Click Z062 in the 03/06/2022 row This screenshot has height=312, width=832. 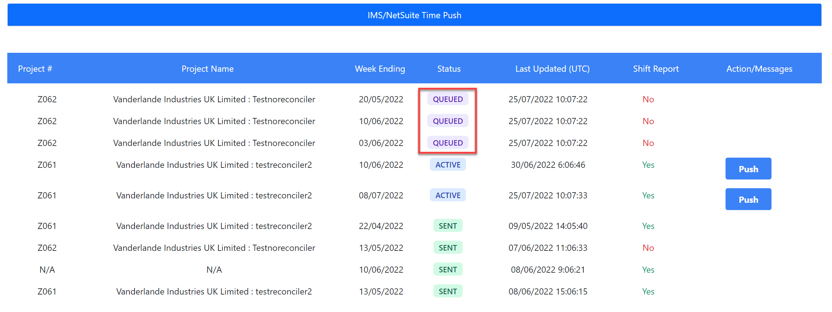click(x=47, y=143)
